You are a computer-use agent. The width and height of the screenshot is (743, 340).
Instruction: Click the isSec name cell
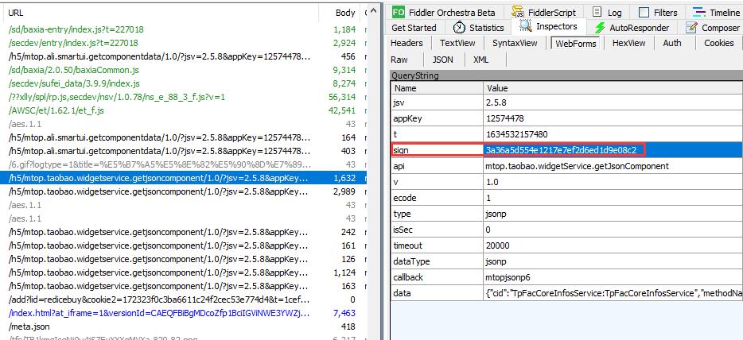(437, 230)
